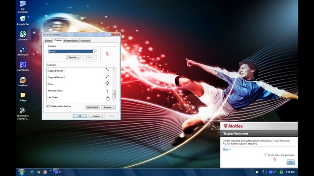Select the Alternate Select row text
The height and width of the screenshot is (176, 314).
tap(55, 90)
